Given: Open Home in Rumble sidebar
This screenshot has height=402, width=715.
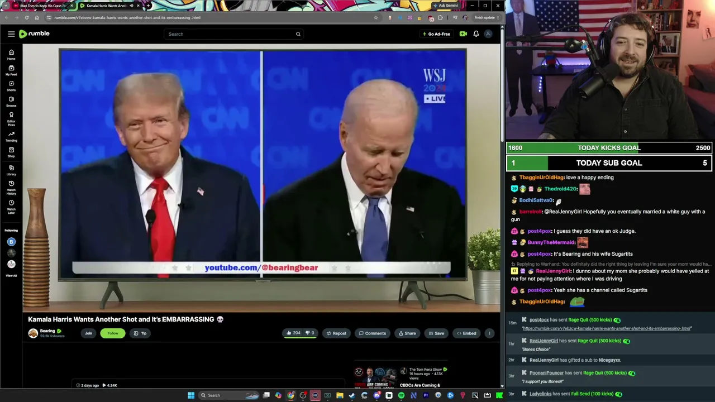Looking at the screenshot, I should click(11, 54).
